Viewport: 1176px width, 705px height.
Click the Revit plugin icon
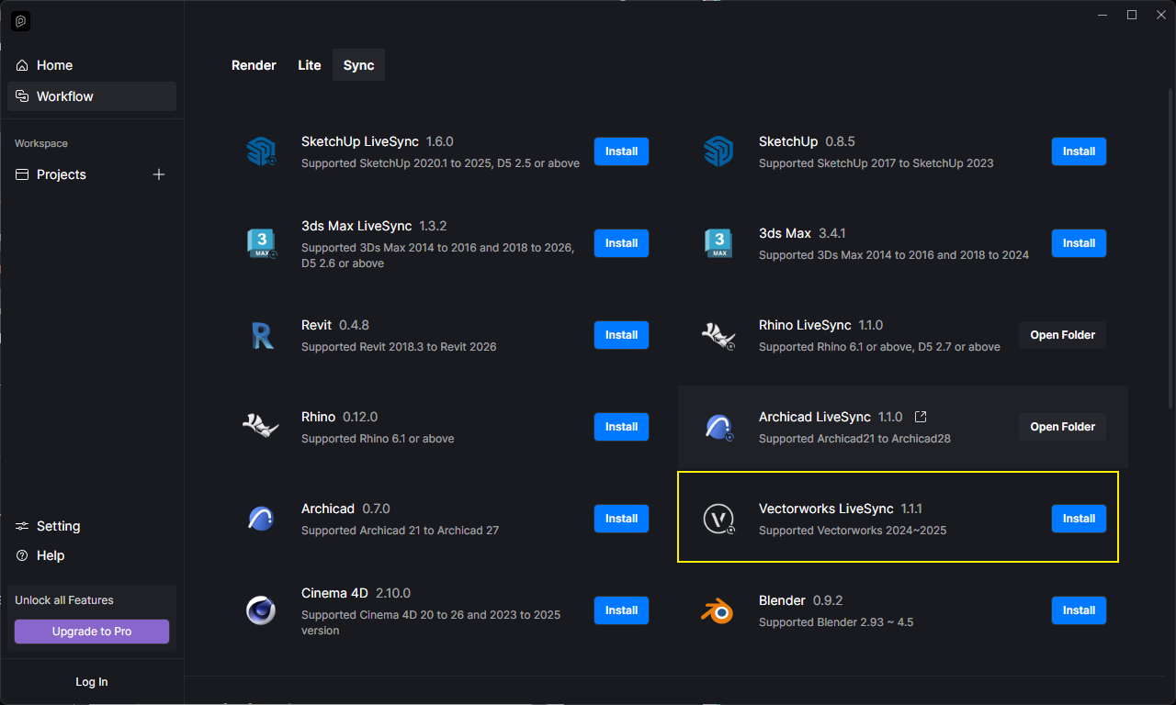point(261,335)
